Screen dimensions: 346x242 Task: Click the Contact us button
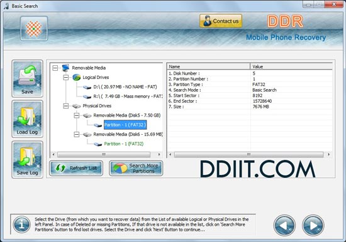point(221,21)
